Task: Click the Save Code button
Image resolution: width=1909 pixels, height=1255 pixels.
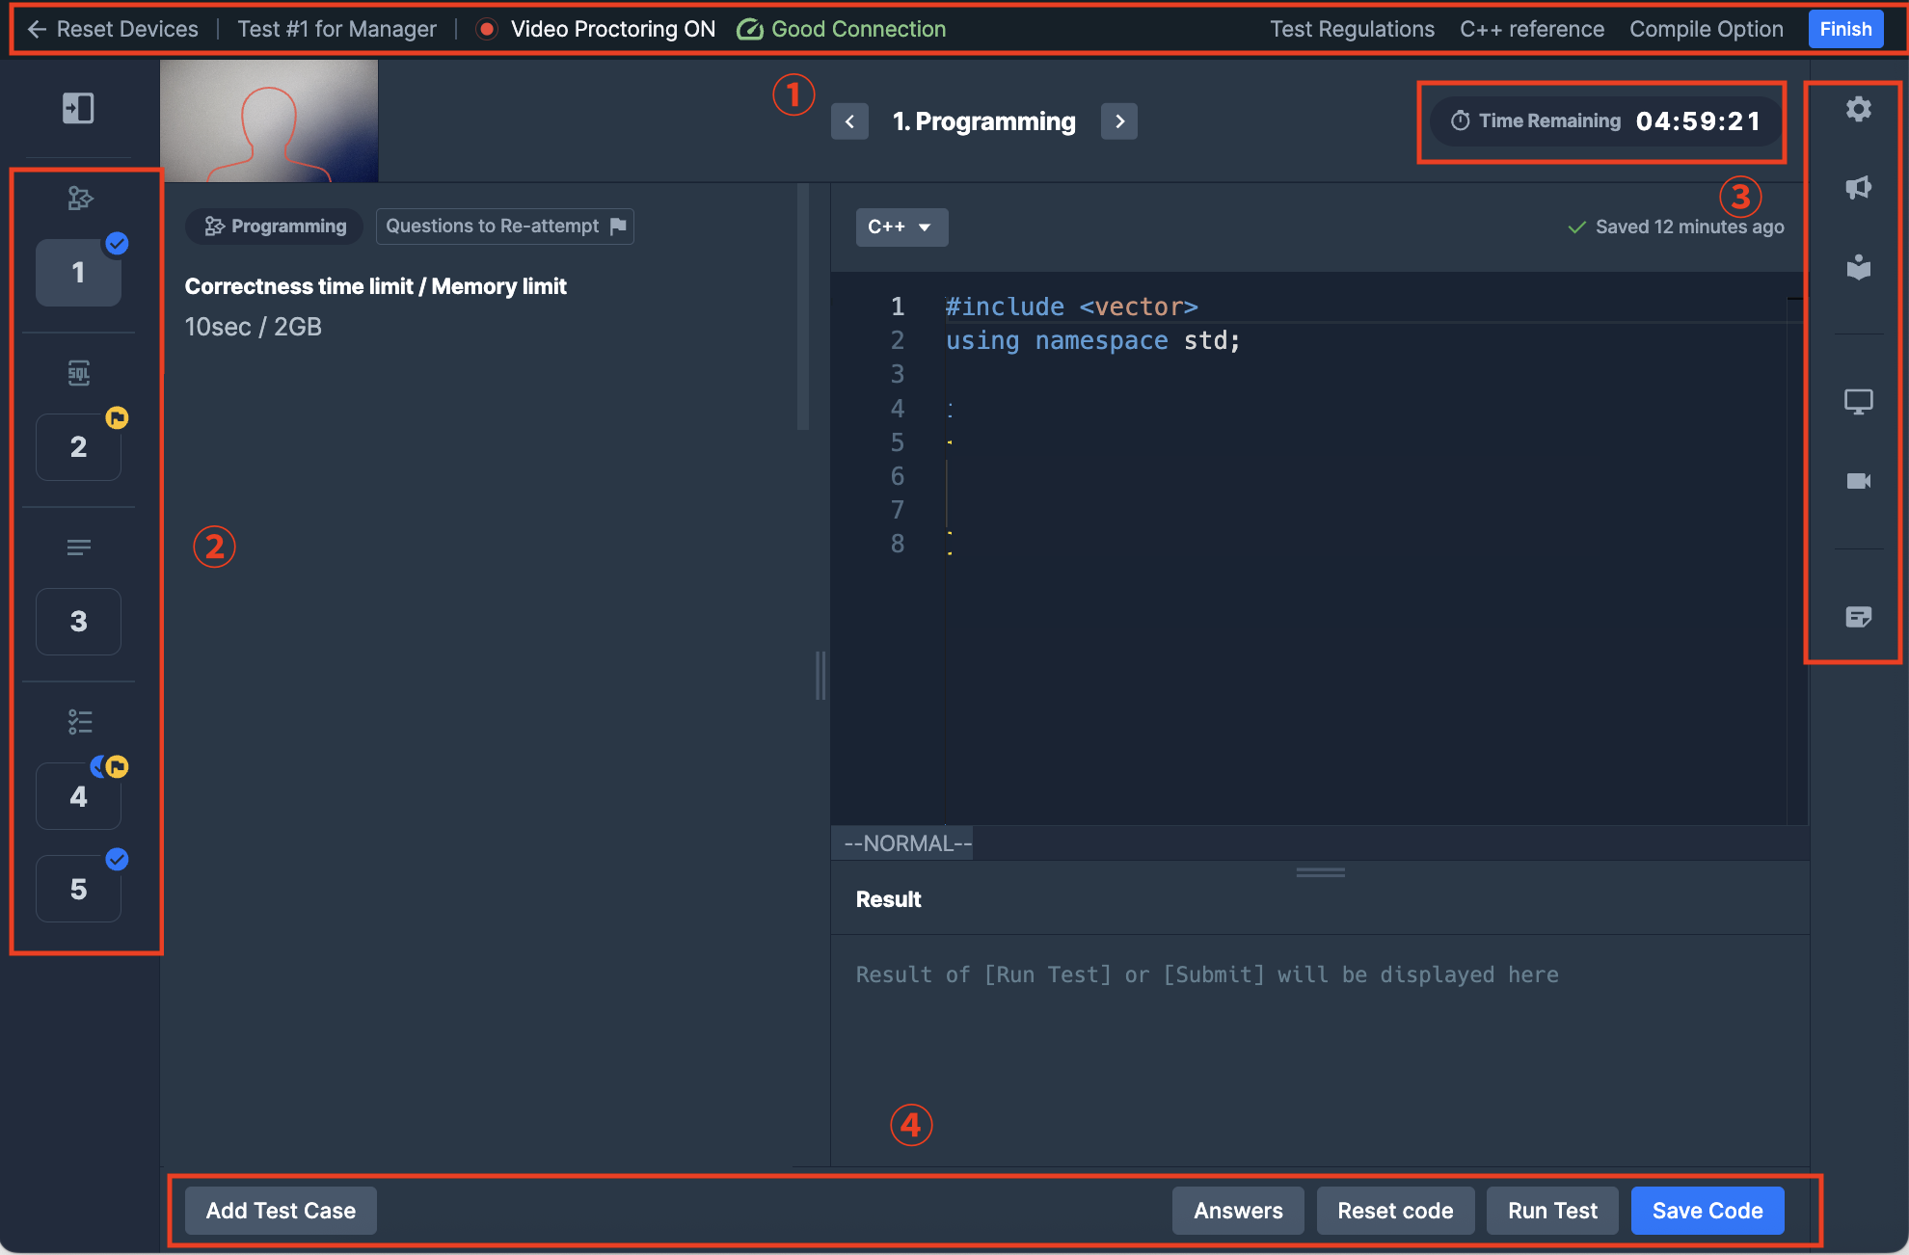Action: click(x=1707, y=1211)
